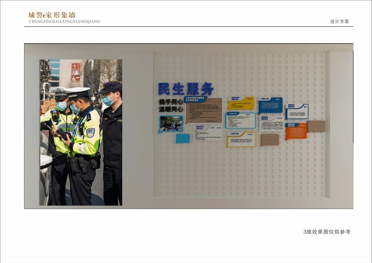Viewport: 372px width, 263px height.
Task: Click the orange 应招备案帮办代办 panel
Action: (296, 133)
